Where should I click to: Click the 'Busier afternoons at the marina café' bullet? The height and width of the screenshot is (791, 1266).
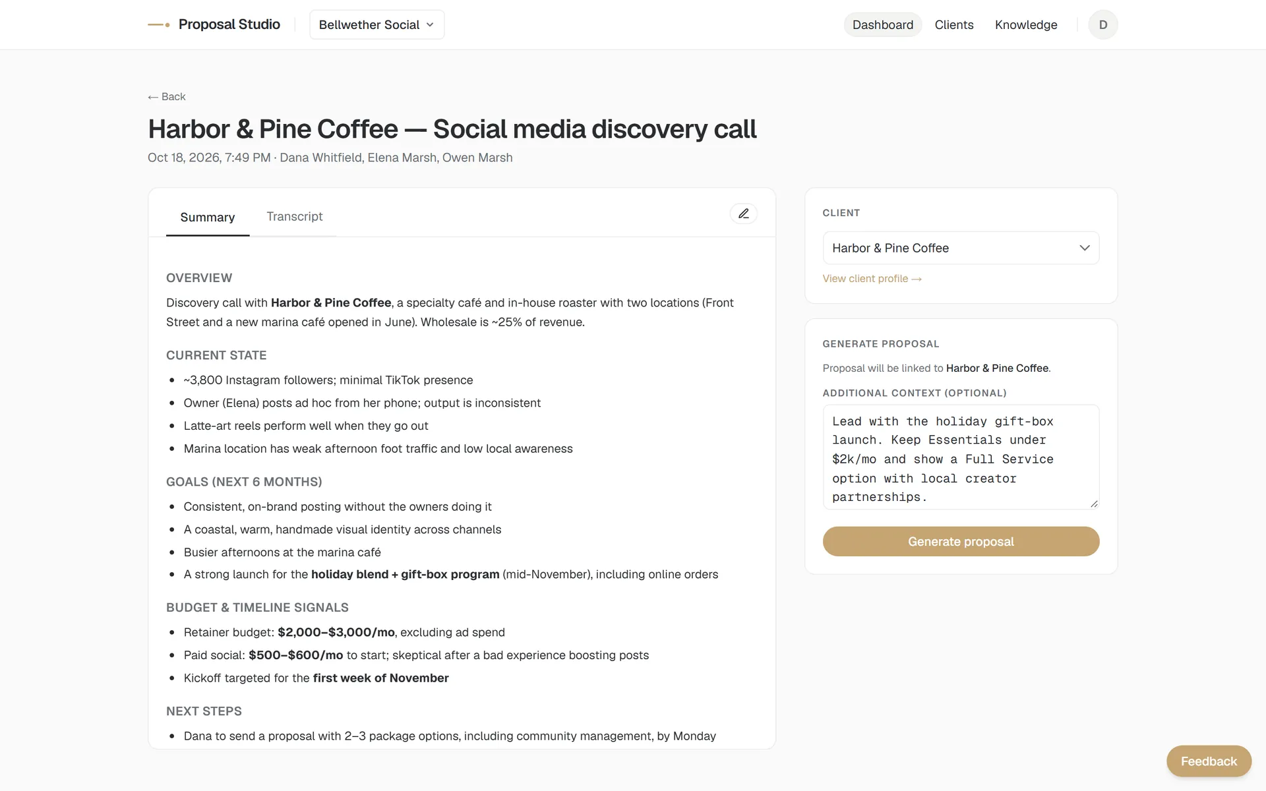click(x=282, y=552)
